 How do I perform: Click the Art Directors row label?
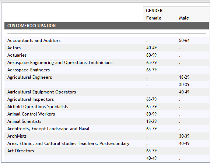[21, 151]
